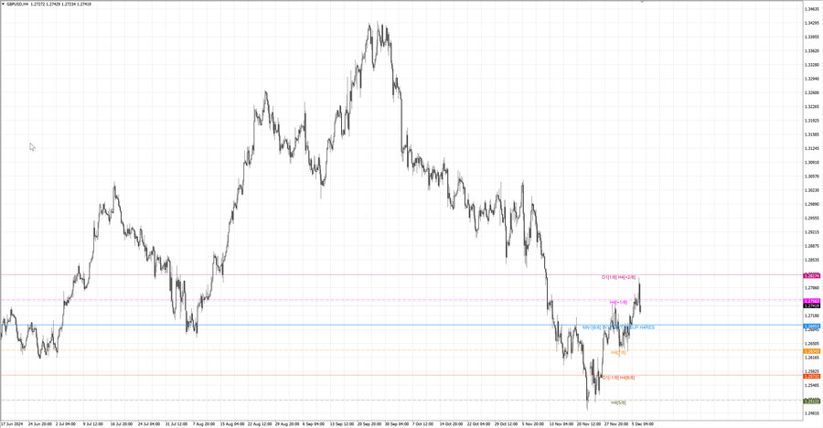823x428 pixels.
Task: Click the 7 Oct 12:00 time label
Action: coord(422,423)
